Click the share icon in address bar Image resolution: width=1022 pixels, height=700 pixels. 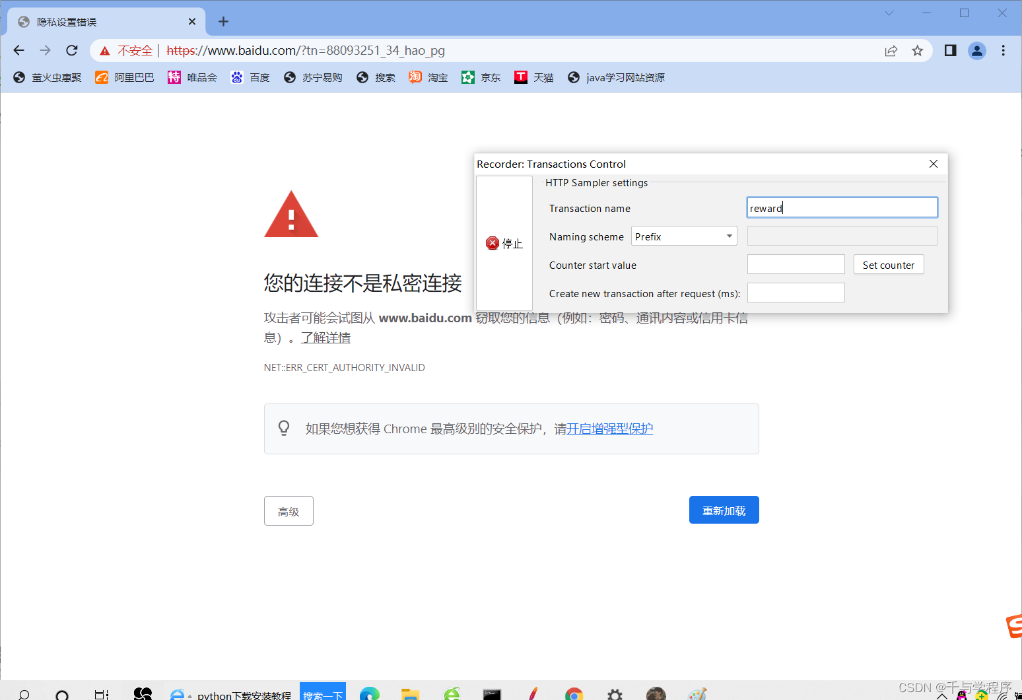pyautogui.click(x=891, y=50)
